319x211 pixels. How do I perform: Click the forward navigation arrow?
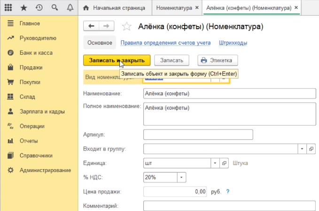(106, 26)
